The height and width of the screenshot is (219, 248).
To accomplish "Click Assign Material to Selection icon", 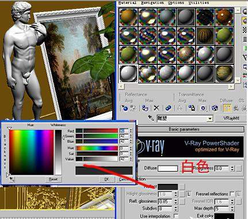I will coord(145,108).
